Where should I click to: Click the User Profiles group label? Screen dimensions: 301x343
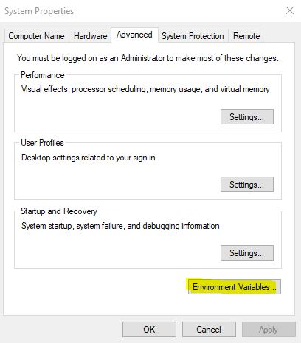pos(42,143)
